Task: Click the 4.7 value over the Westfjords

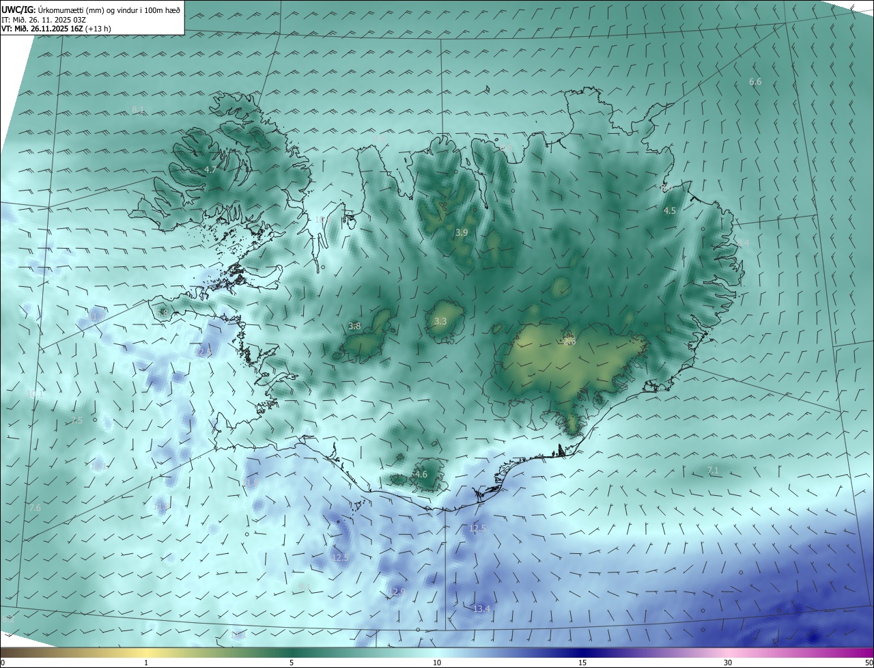Action: [x=210, y=169]
